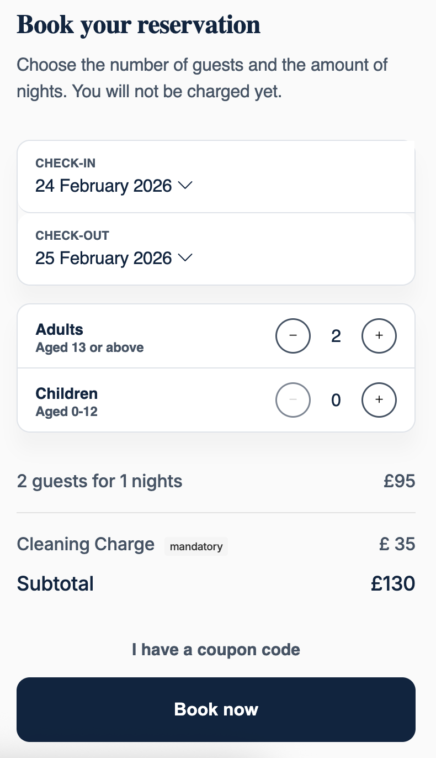Click the Cleaning Charge label
The width and height of the screenshot is (436, 758).
[x=86, y=544]
